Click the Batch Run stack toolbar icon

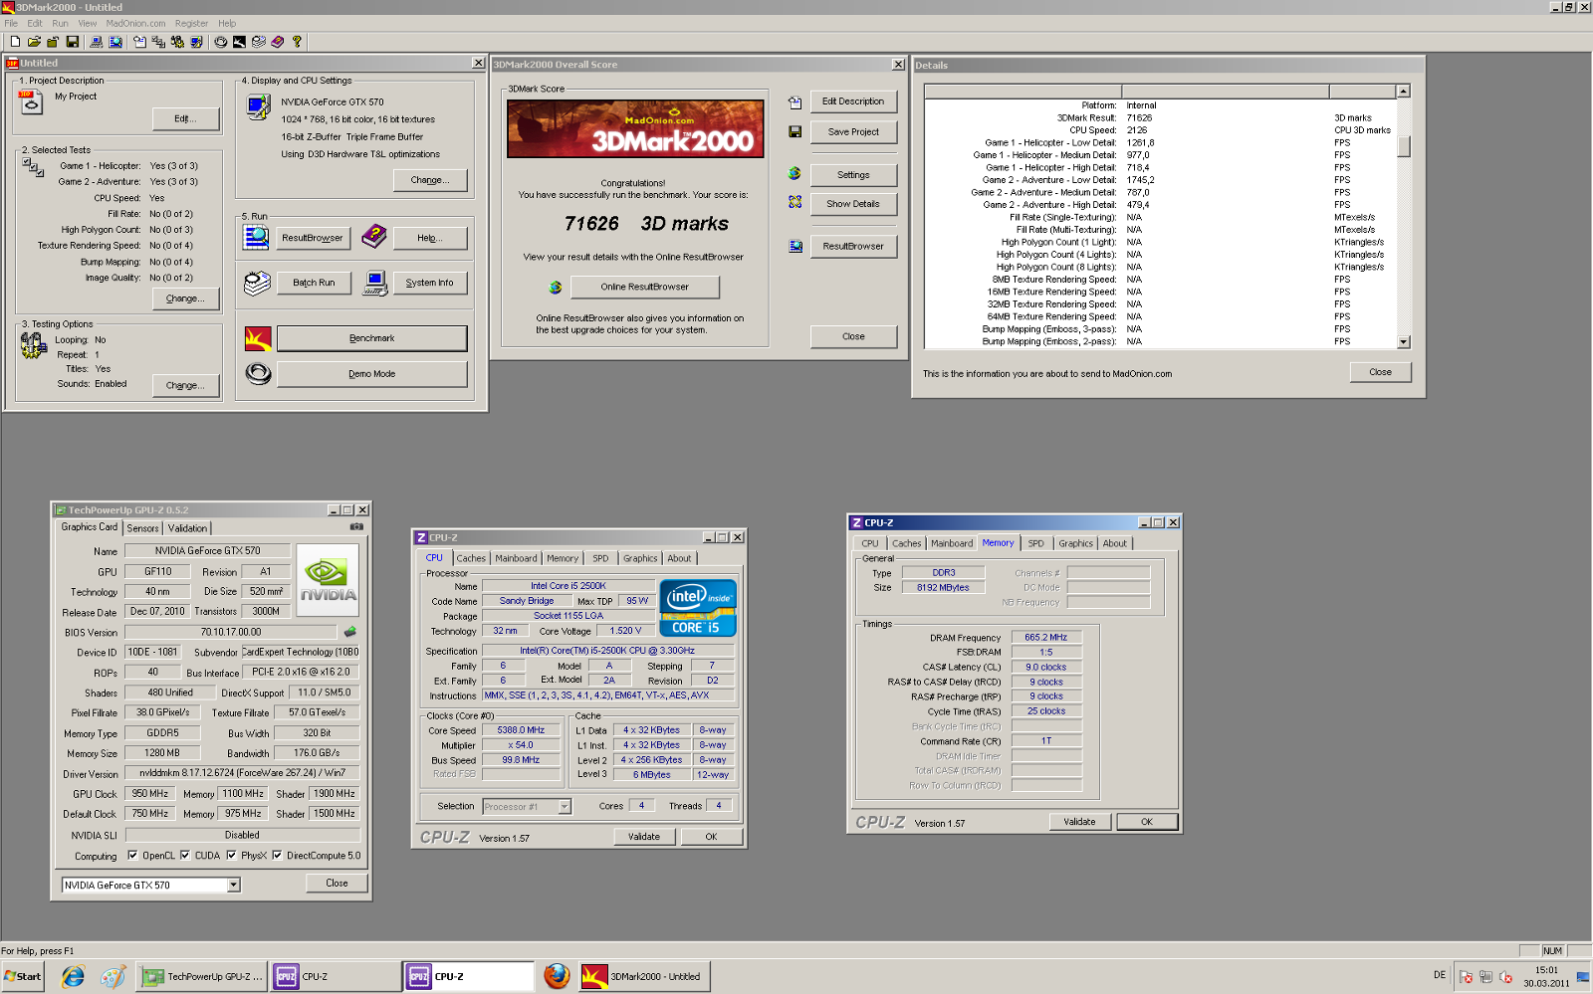click(259, 42)
